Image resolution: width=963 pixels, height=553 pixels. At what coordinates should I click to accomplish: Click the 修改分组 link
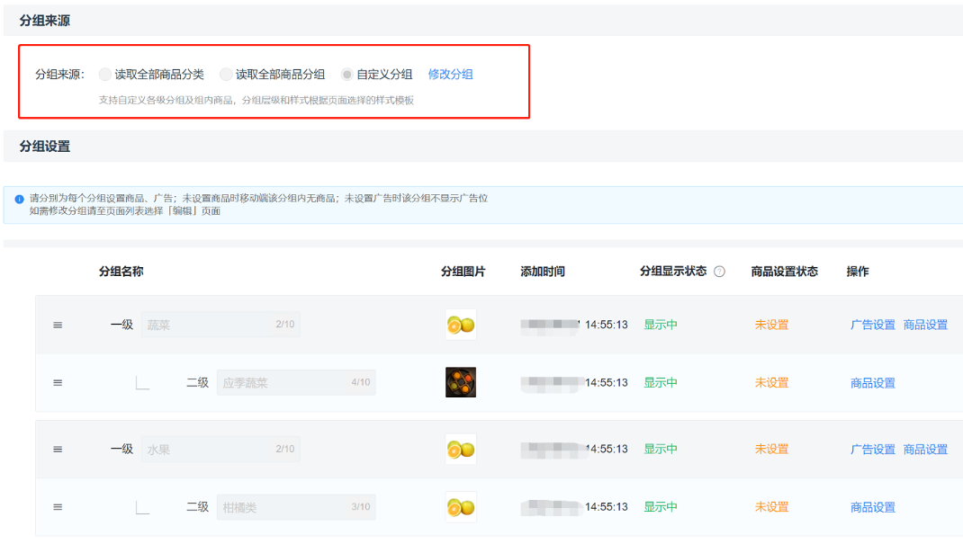coord(450,75)
